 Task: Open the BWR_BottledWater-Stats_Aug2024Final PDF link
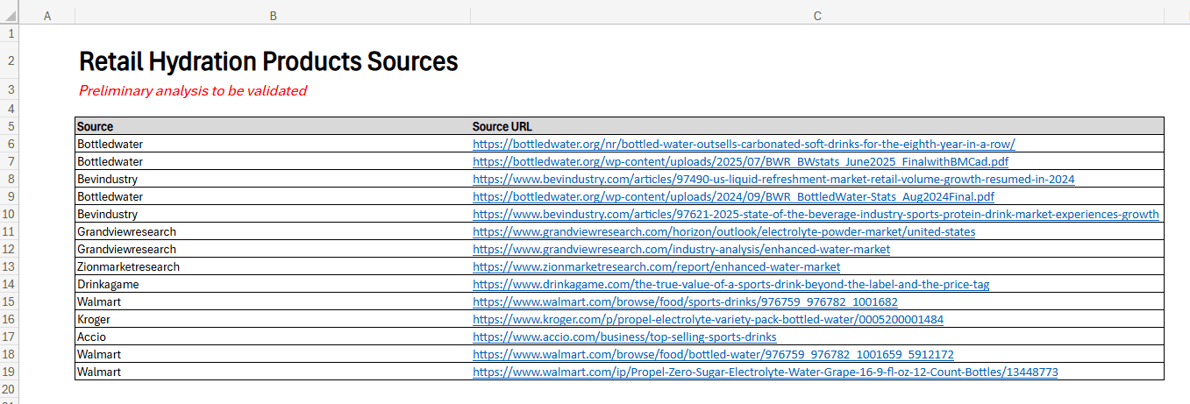tap(733, 196)
